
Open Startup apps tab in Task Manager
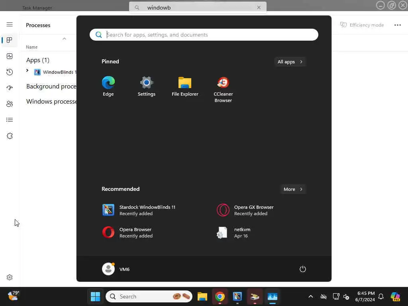[x=10, y=88]
